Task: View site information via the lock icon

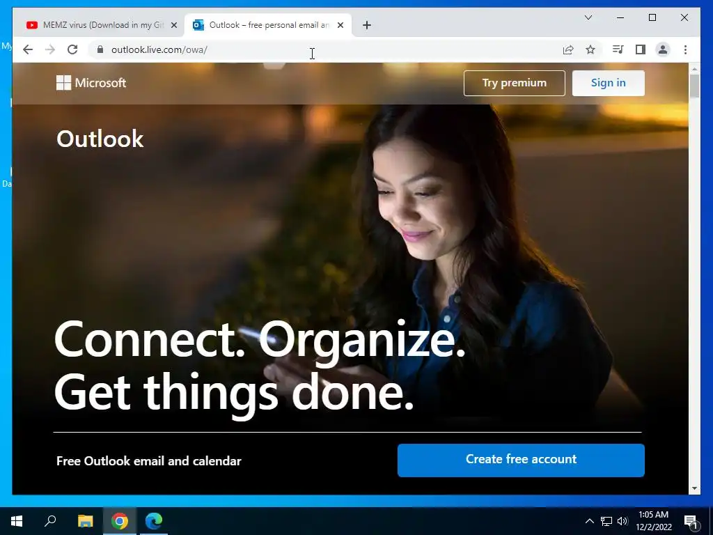Action: [x=100, y=49]
